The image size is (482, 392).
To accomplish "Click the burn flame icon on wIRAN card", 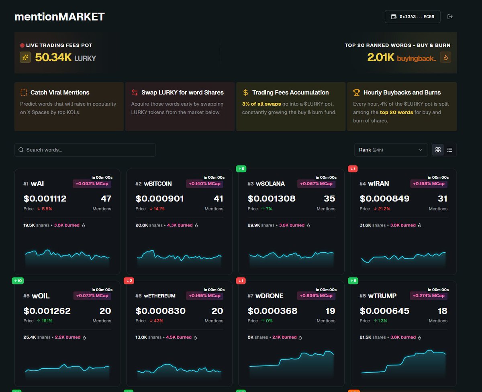I will point(420,225).
